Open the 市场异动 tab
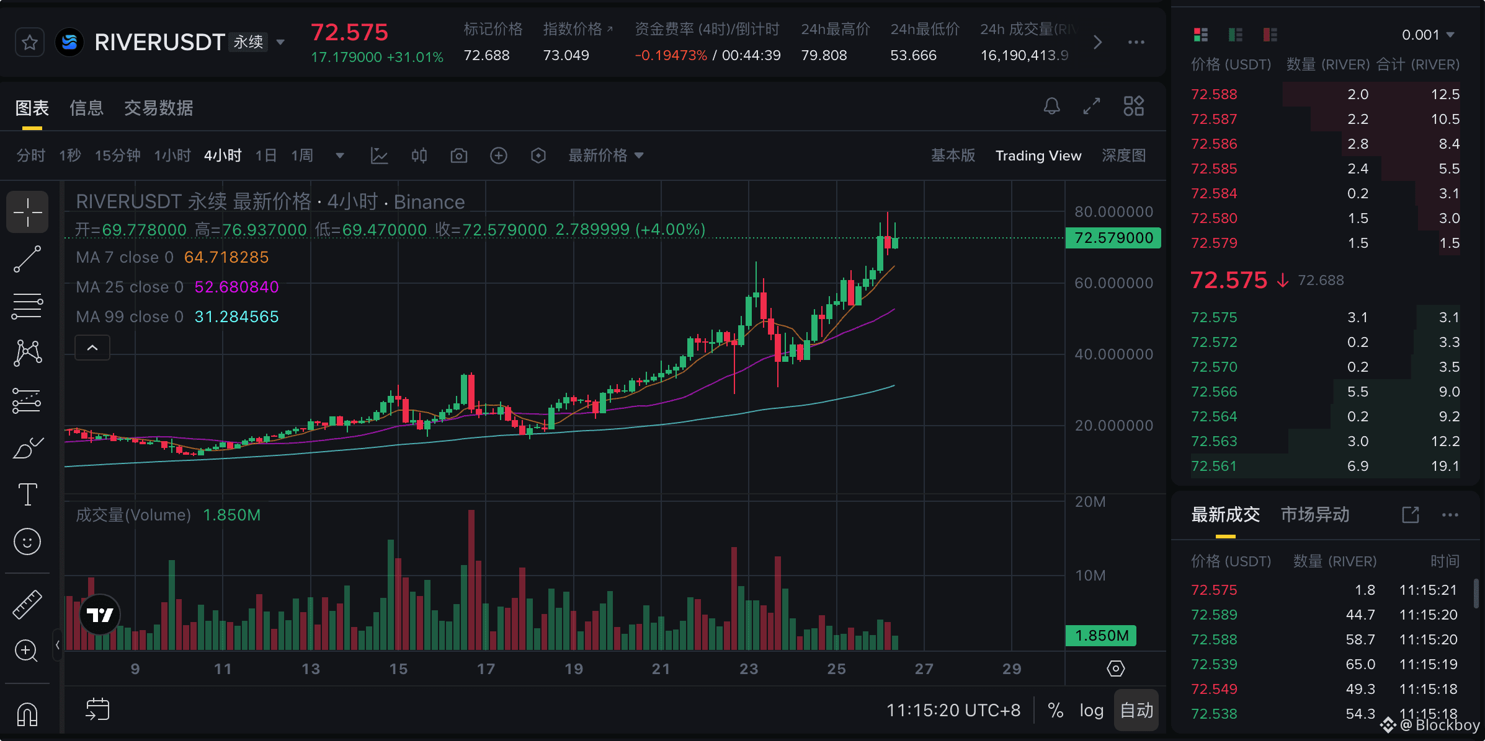Screen dimensions: 1485x741 tap(1315, 515)
